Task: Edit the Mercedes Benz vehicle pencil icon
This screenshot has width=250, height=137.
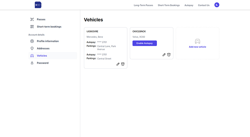Action: (118, 64)
